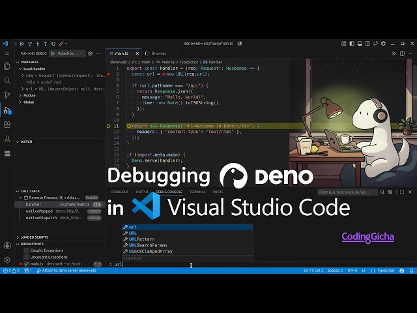Open the Manage gear in activity bar
Image resolution: width=417 pixels, height=313 pixels.
coord(7,260)
